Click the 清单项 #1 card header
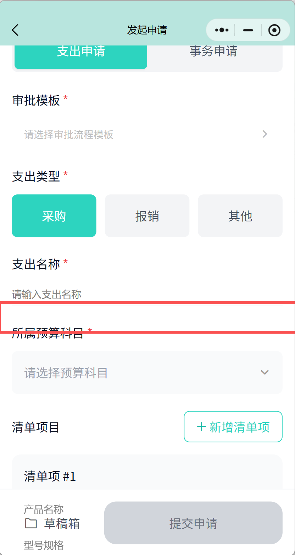295x555 pixels. coord(50,476)
